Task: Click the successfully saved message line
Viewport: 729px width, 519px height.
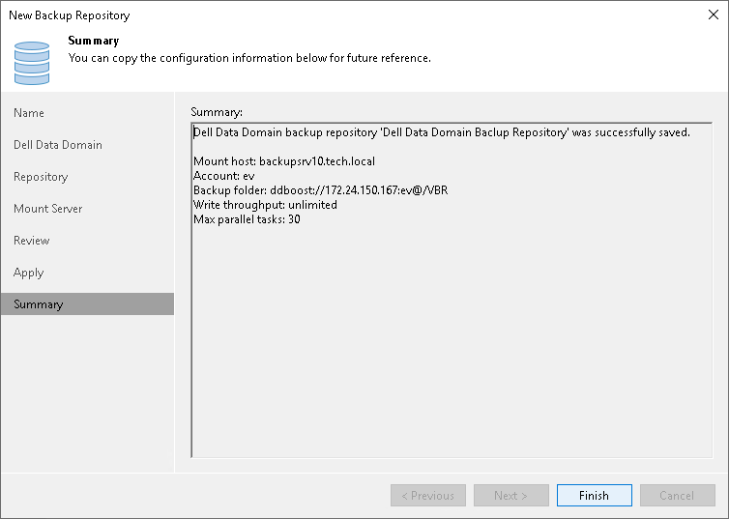Action: tap(442, 132)
